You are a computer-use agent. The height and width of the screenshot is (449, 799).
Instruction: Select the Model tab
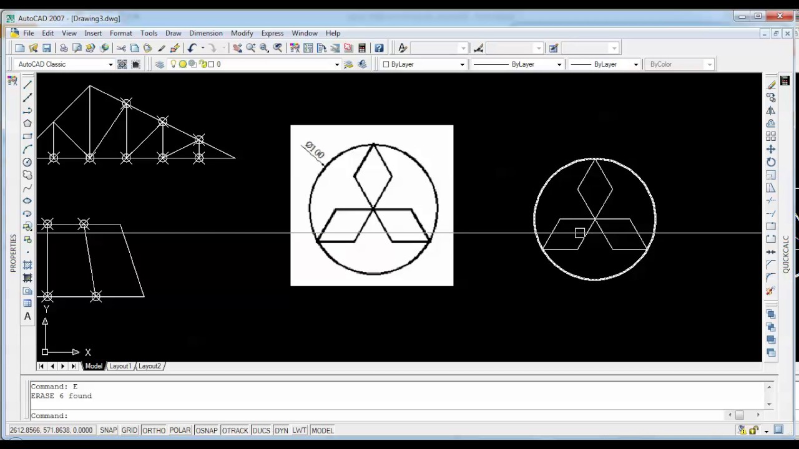(94, 366)
